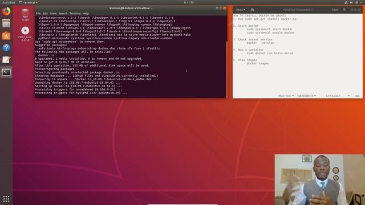Click the '4. Run a container' line
365x205 pixels.
pyautogui.click(x=249, y=50)
